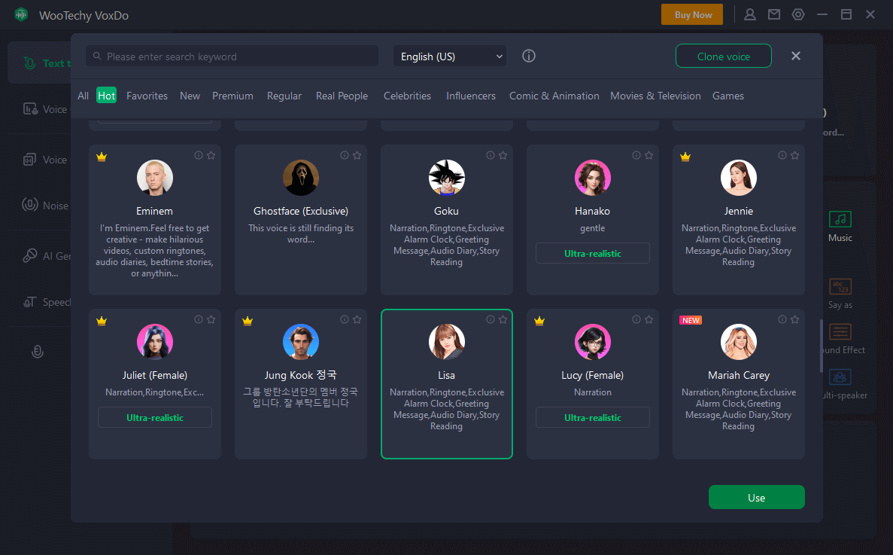
Task: Open the account profile icon
Action: [x=750, y=14]
